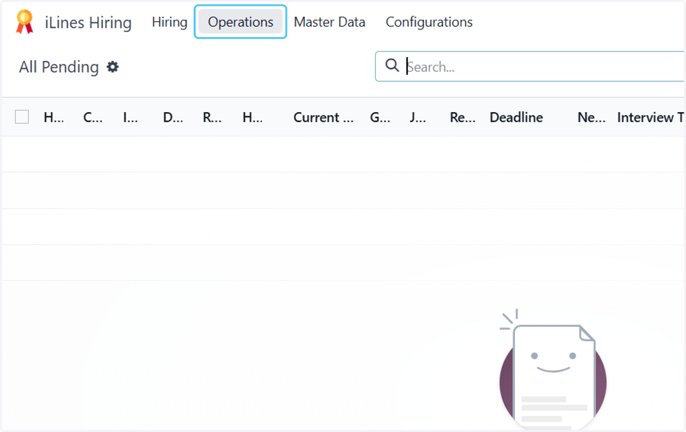
Task: Sort by the Interview column header
Action: [651, 117]
